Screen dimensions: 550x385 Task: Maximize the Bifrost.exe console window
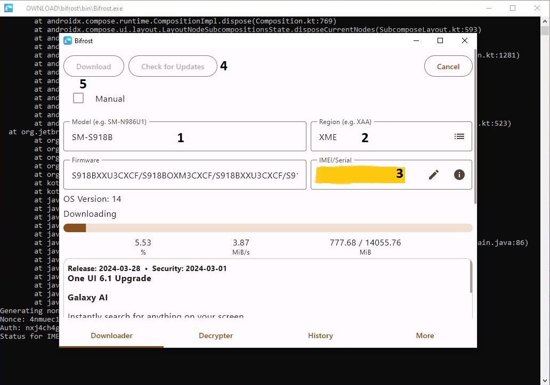click(513, 8)
